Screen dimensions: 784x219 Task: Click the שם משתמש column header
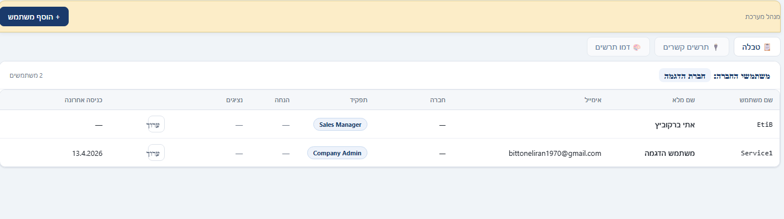pos(756,100)
